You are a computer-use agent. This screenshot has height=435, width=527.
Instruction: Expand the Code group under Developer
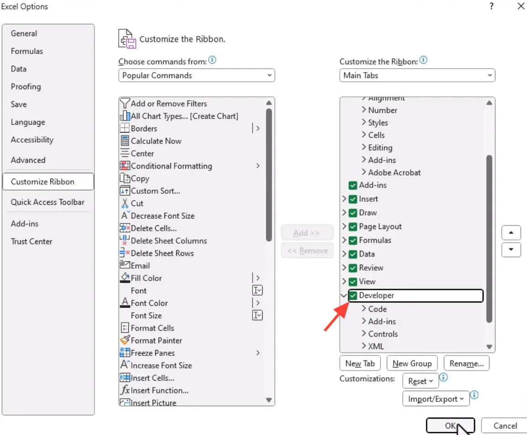(x=364, y=309)
